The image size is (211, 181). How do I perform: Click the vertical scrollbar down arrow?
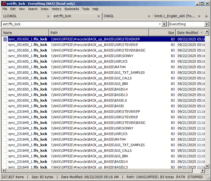point(207,166)
